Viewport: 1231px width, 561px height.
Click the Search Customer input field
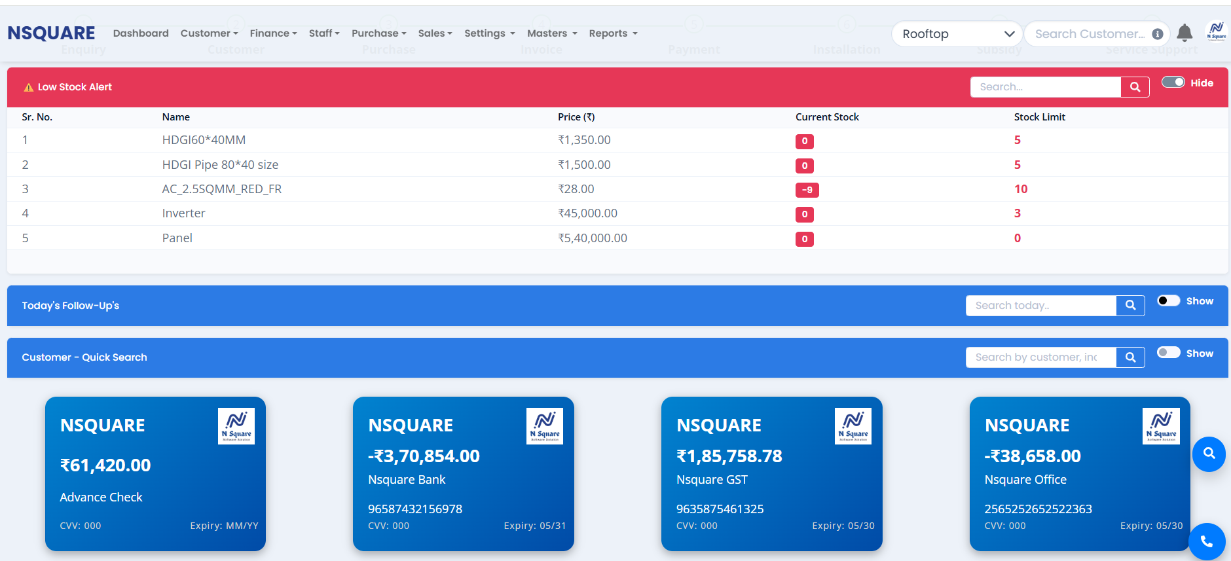click(x=1088, y=34)
